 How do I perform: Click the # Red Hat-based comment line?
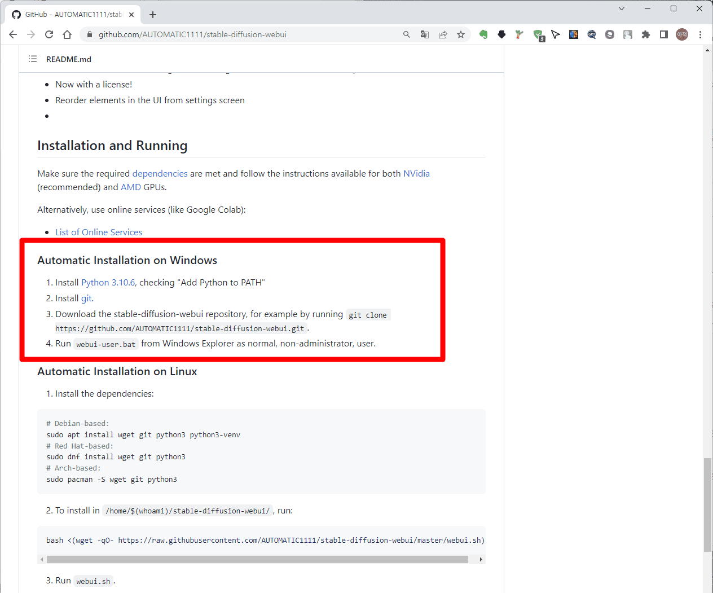[x=80, y=446]
